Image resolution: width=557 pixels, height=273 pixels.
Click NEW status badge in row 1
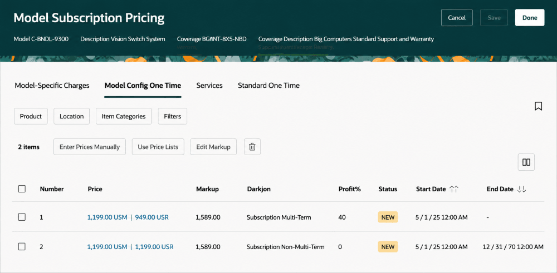388,217
